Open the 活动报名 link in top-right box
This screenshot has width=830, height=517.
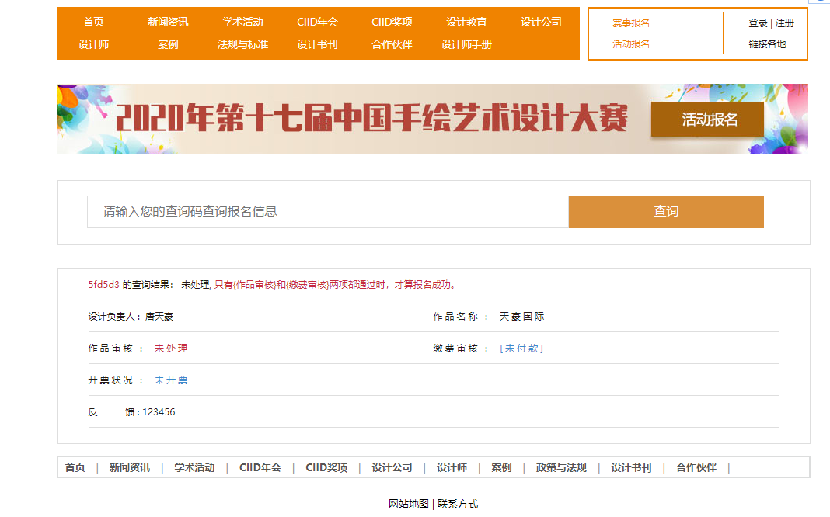tap(631, 44)
